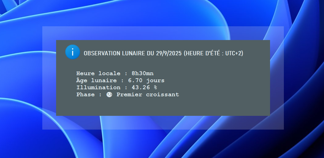The height and width of the screenshot is (158, 324).
Task: Click empty dark gray area below Phase line
Action: [x=162, y=107]
